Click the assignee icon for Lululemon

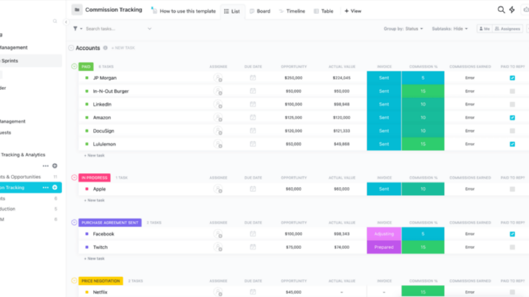pyautogui.click(x=218, y=144)
